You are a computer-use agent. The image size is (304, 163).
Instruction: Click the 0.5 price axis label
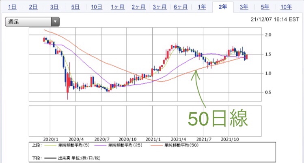268,92
